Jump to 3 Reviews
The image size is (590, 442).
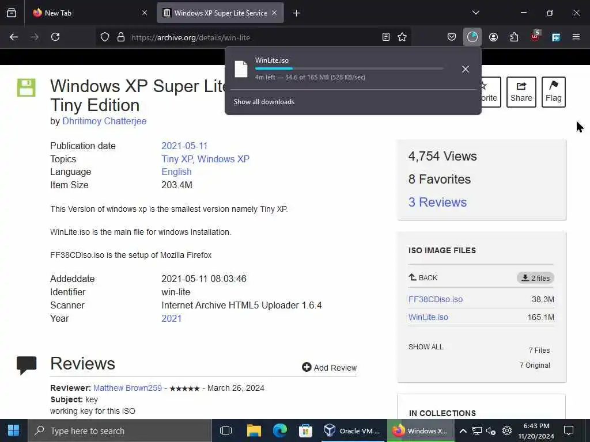pyautogui.click(x=437, y=202)
